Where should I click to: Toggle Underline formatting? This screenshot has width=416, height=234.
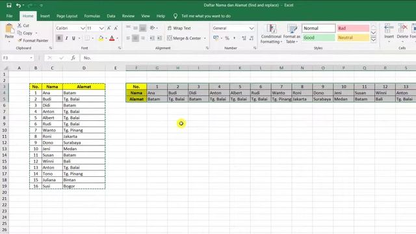click(73, 38)
